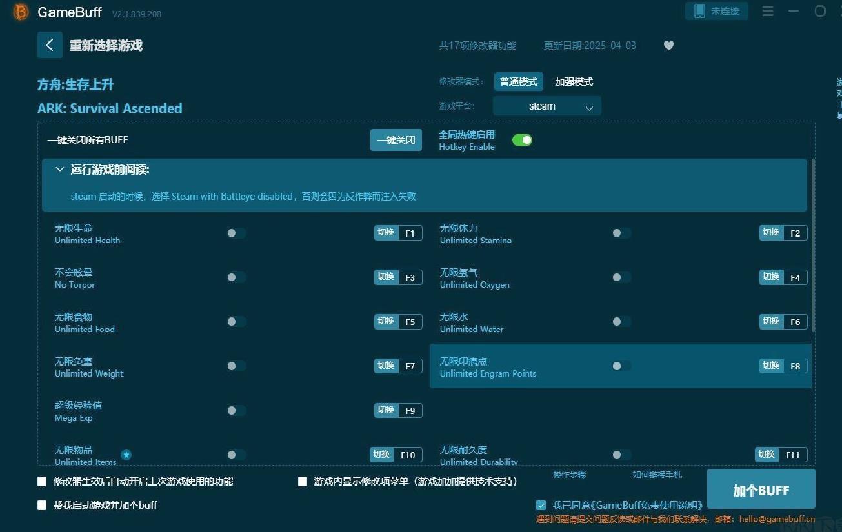Viewport: 842px width, 532px height.
Task: Click the 重新选择游戏 label
Action: point(106,46)
